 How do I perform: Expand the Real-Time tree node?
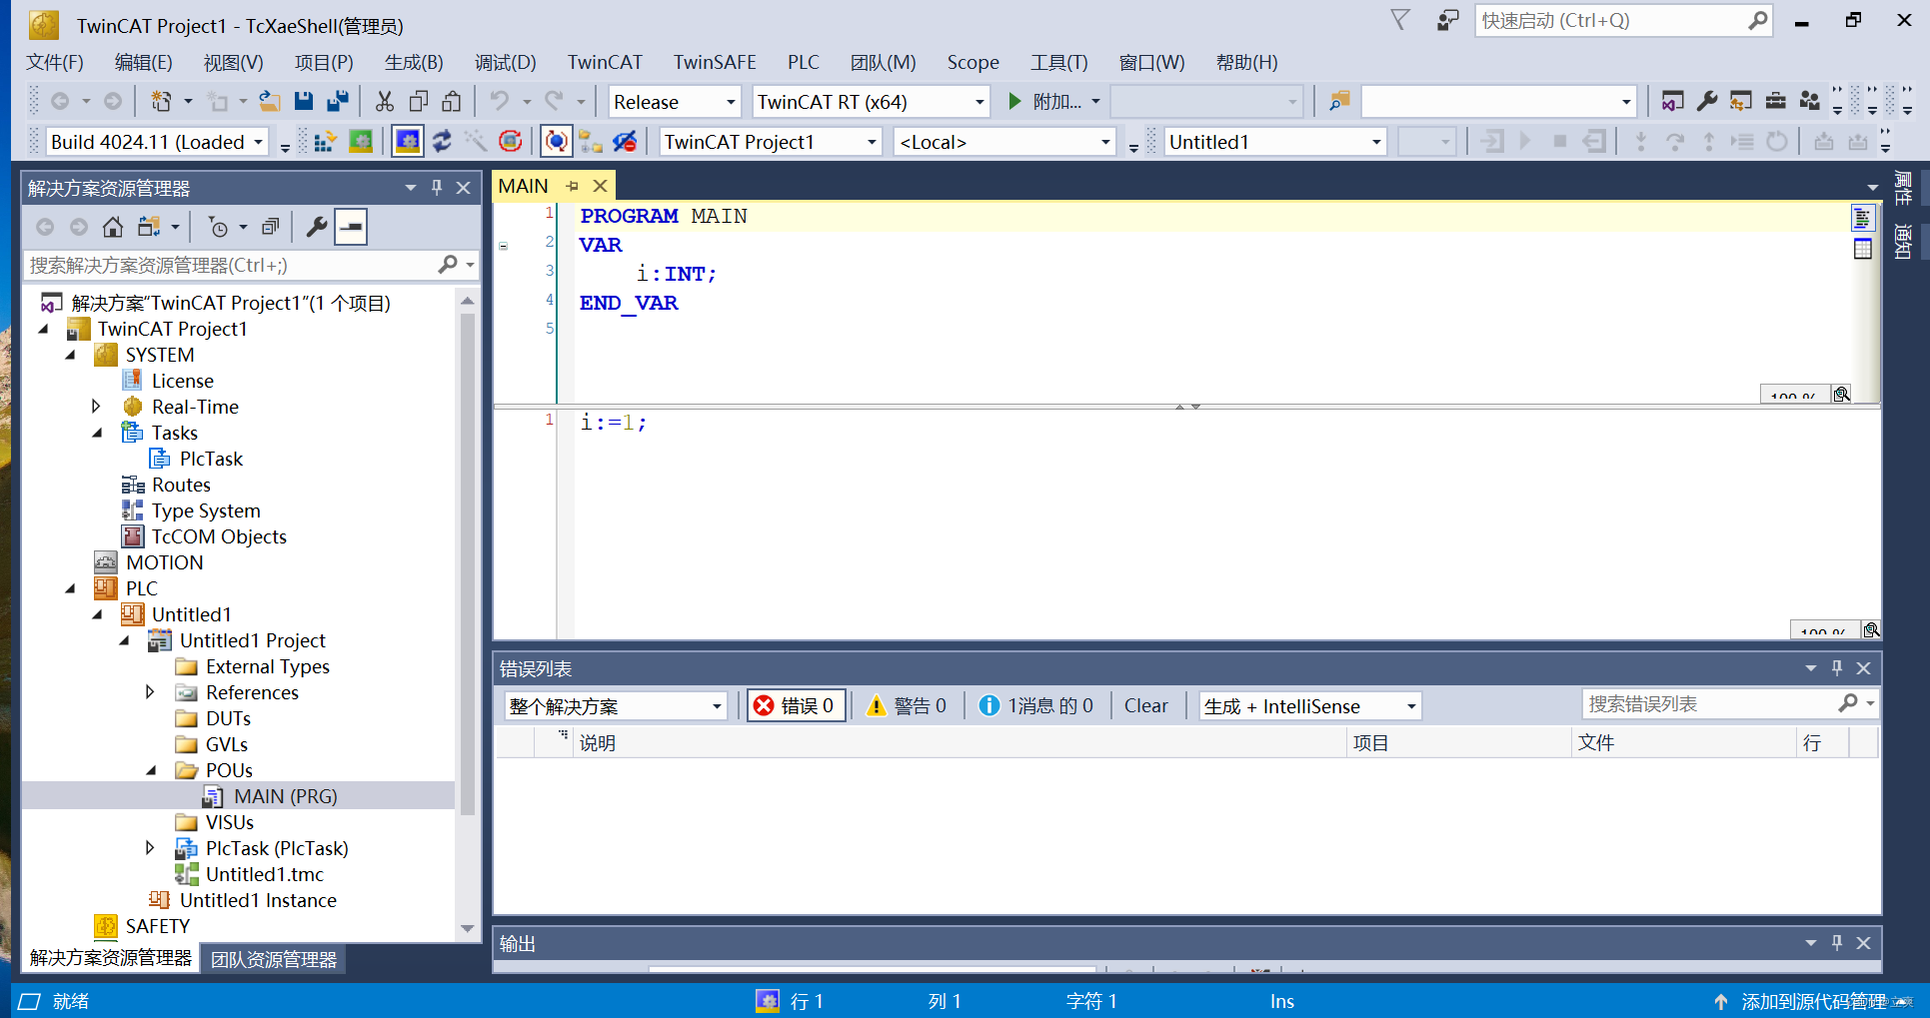(96, 406)
